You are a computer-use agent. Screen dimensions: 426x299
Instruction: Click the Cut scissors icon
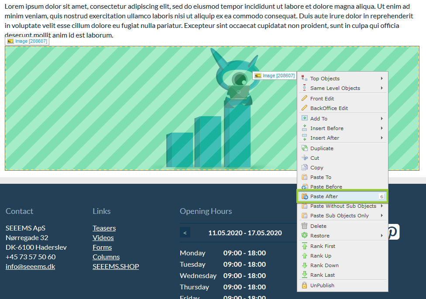tap(304, 158)
